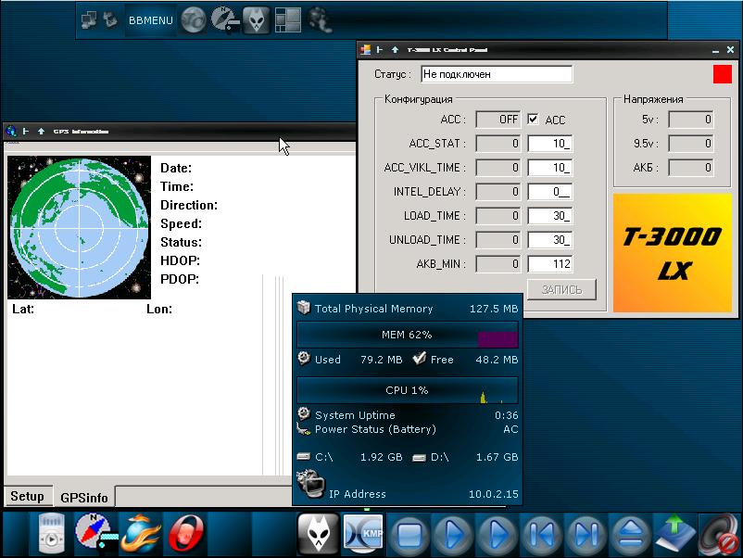743x558 pixels.
Task: Open the BBMENU button
Action: tap(151, 20)
